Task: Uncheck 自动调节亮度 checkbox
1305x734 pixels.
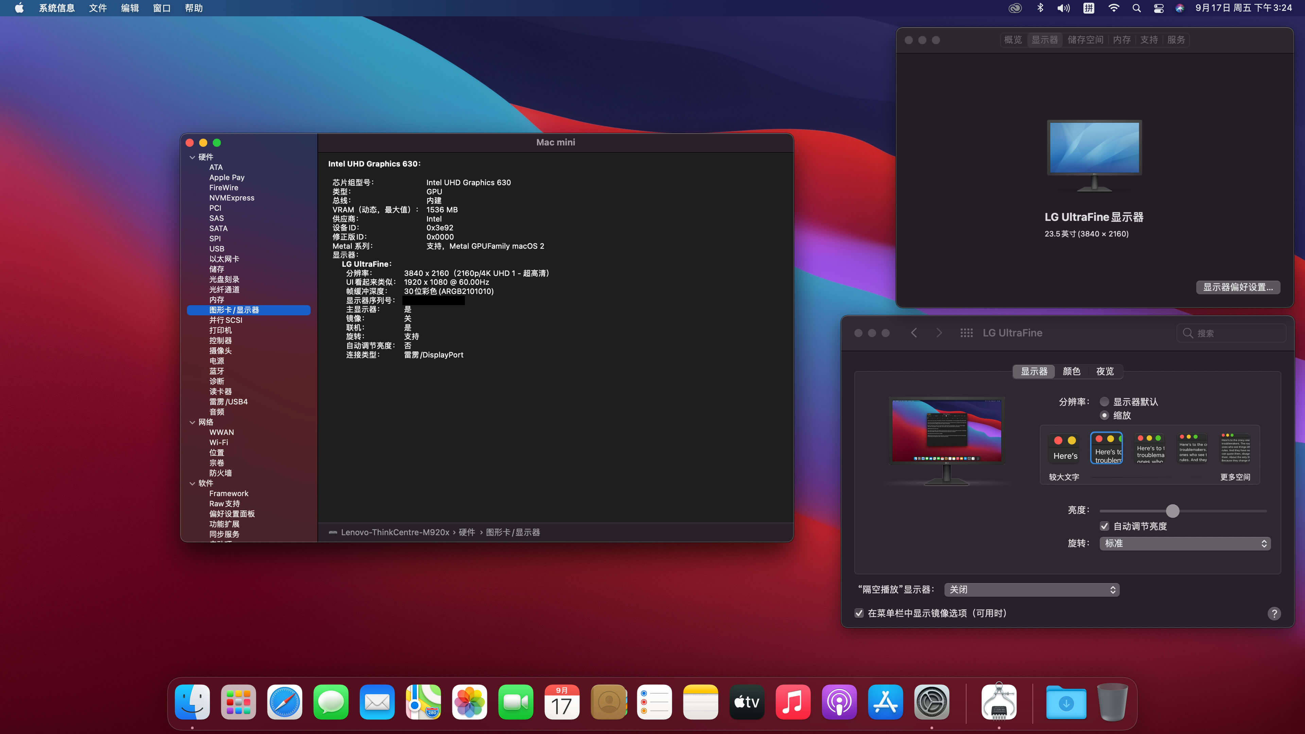Action: [1104, 526]
